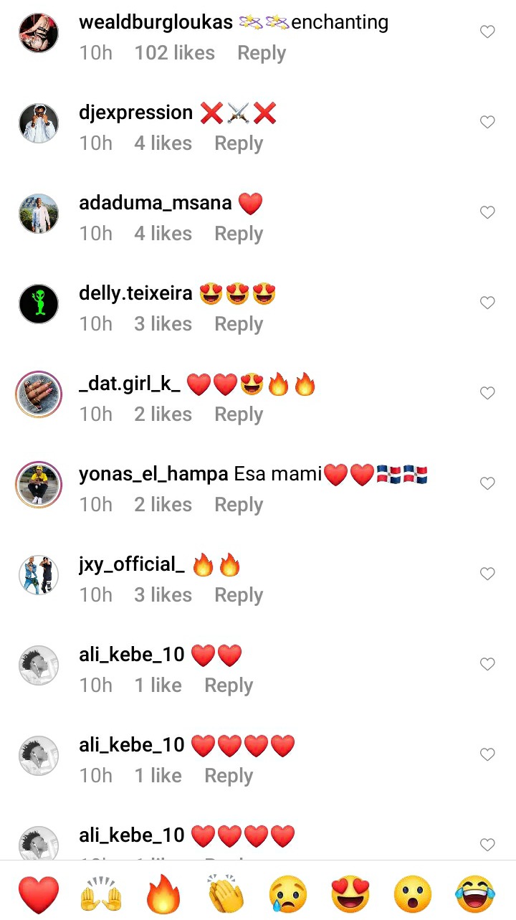
Task: Open the green alien avatar of delly.teixeira
Action: pos(38,303)
